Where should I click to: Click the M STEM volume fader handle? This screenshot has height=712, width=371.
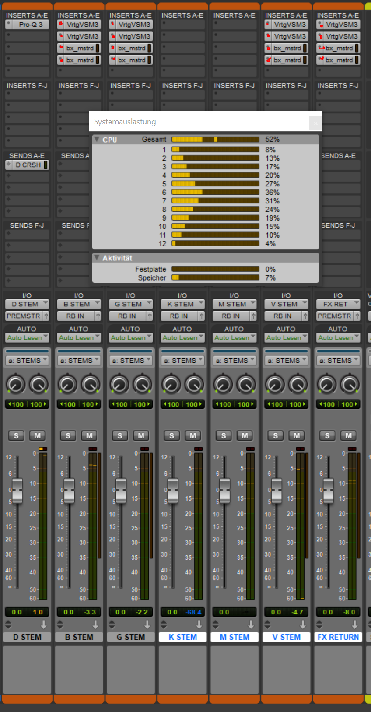point(224,490)
